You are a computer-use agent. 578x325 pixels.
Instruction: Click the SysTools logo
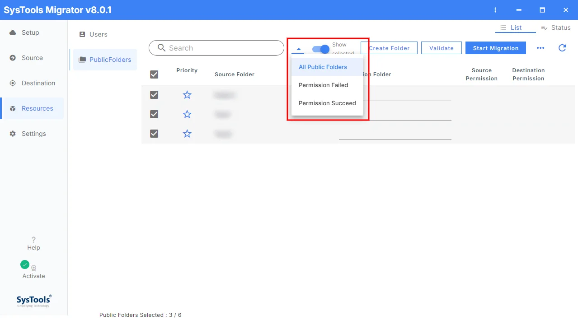tap(34, 301)
